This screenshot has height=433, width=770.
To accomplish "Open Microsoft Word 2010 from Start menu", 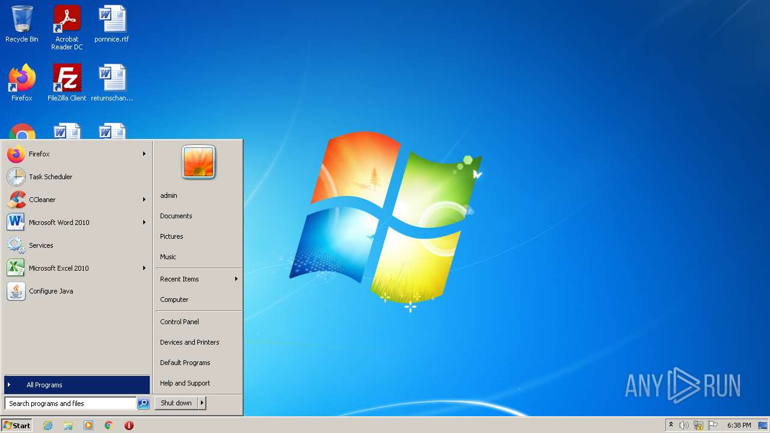I will tap(76, 223).
